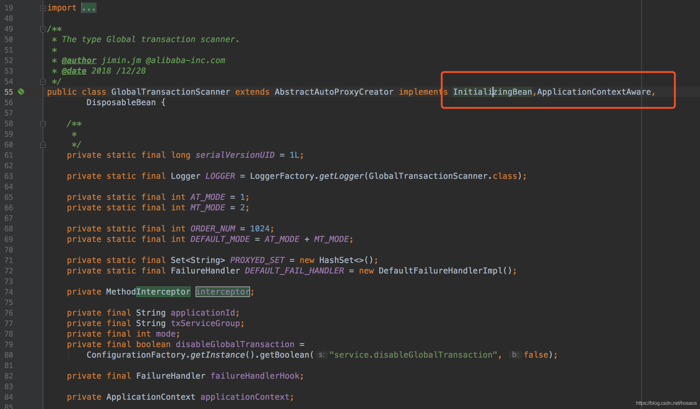Collapse the empty Javadoc block at line 58
The width and height of the screenshot is (700, 409).
43,124
